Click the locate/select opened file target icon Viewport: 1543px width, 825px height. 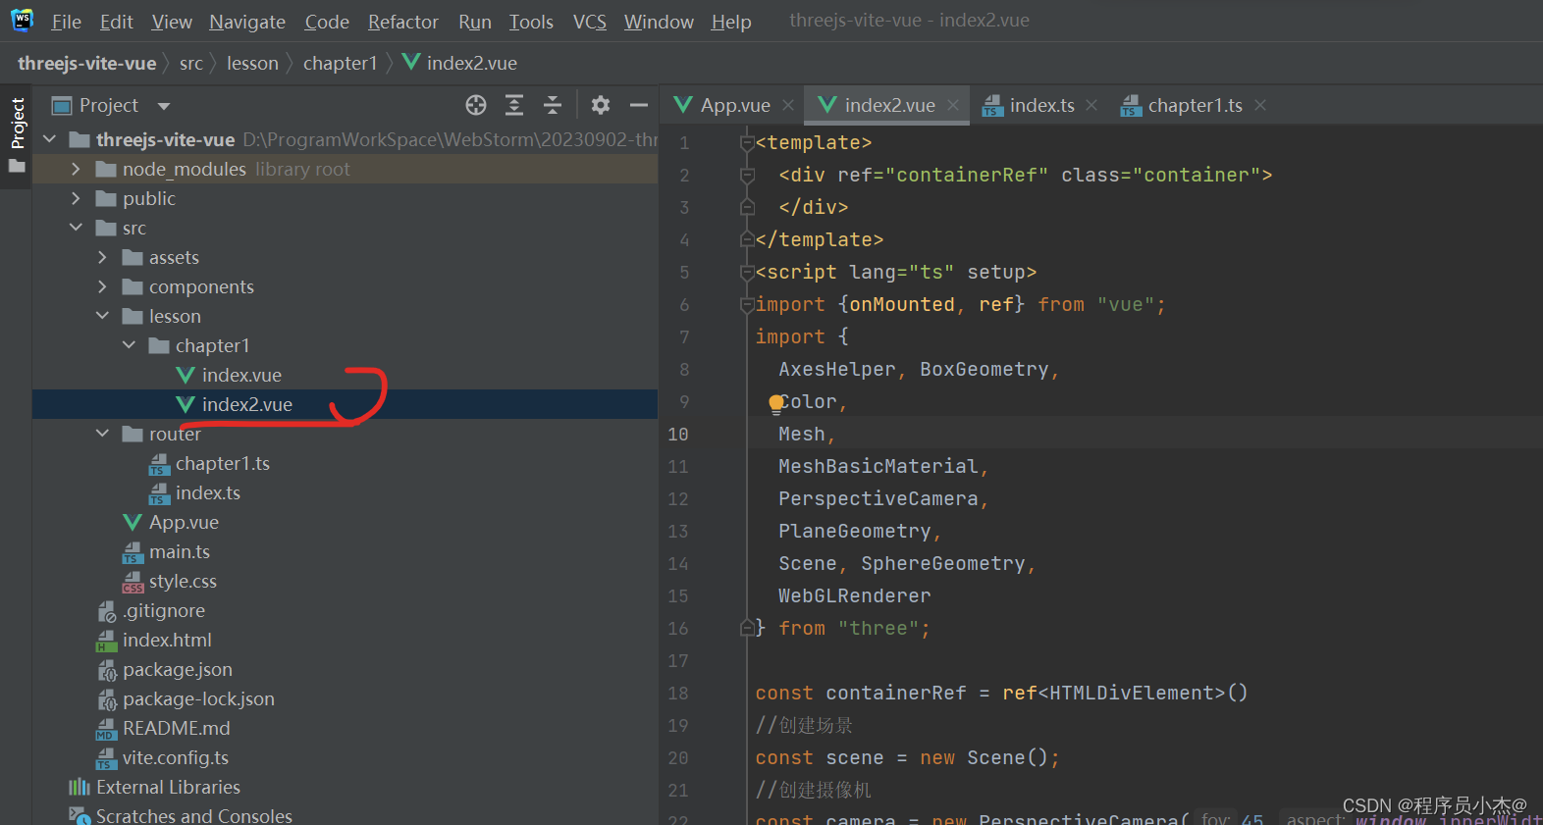[x=476, y=105]
